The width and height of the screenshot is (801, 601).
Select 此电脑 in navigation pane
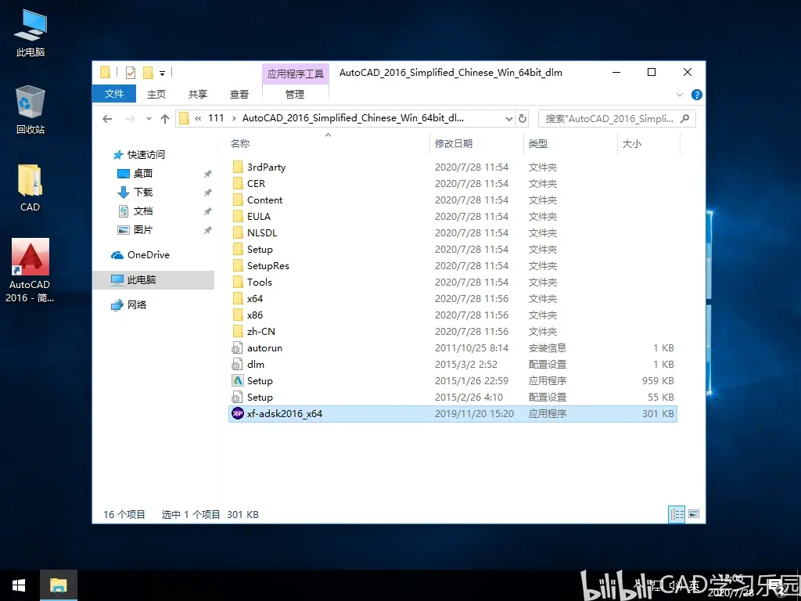point(153,279)
